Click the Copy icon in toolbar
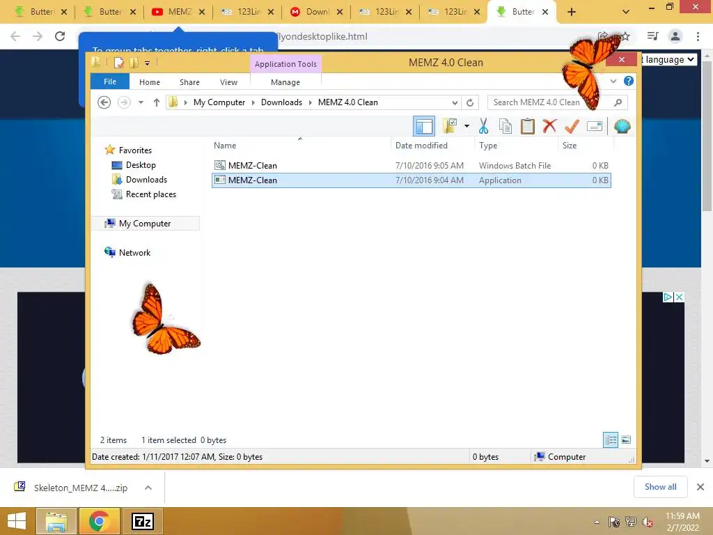 (x=506, y=126)
